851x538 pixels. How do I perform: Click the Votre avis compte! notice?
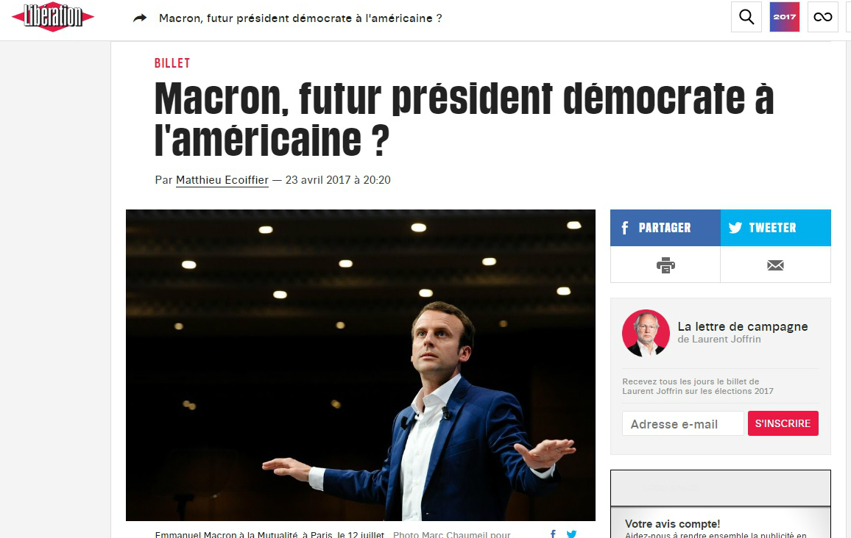[x=672, y=523]
